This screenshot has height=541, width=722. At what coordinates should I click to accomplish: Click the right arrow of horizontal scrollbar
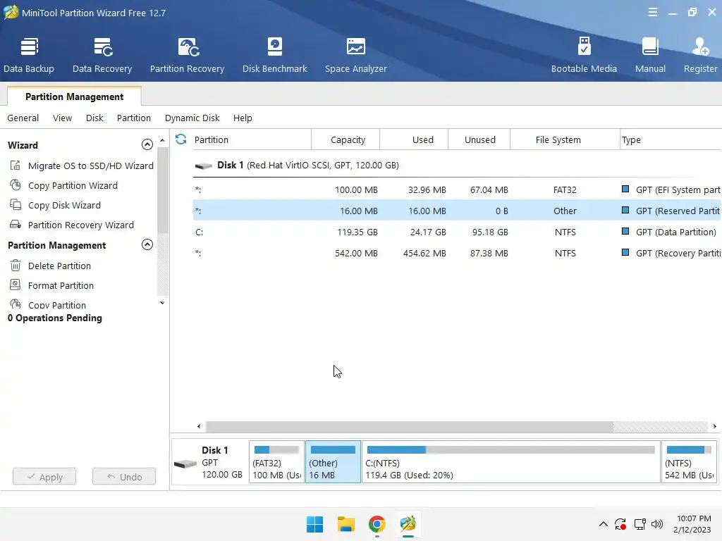click(715, 426)
